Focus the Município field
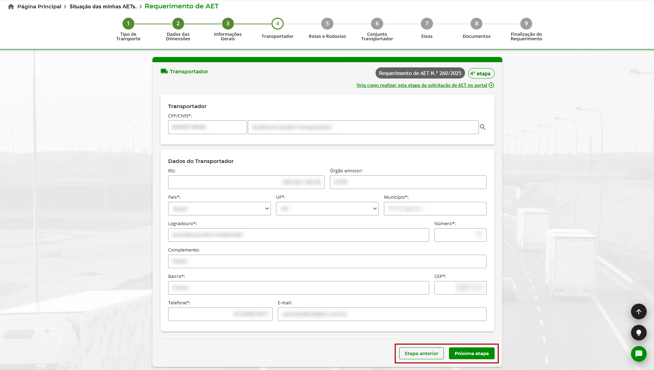Image resolution: width=654 pixels, height=370 pixels. (x=435, y=208)
